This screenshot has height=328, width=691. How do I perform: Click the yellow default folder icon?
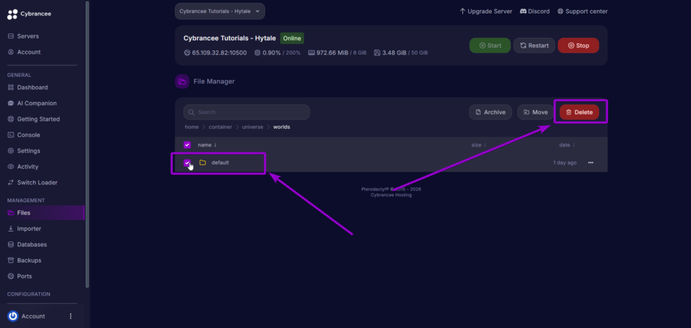coord(202,163)
